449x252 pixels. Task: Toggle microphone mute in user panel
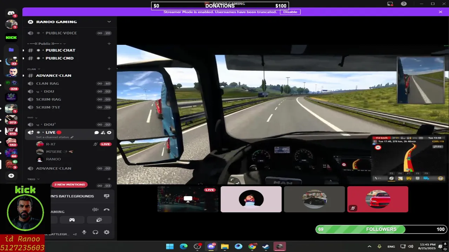click(x=84, y=232)
